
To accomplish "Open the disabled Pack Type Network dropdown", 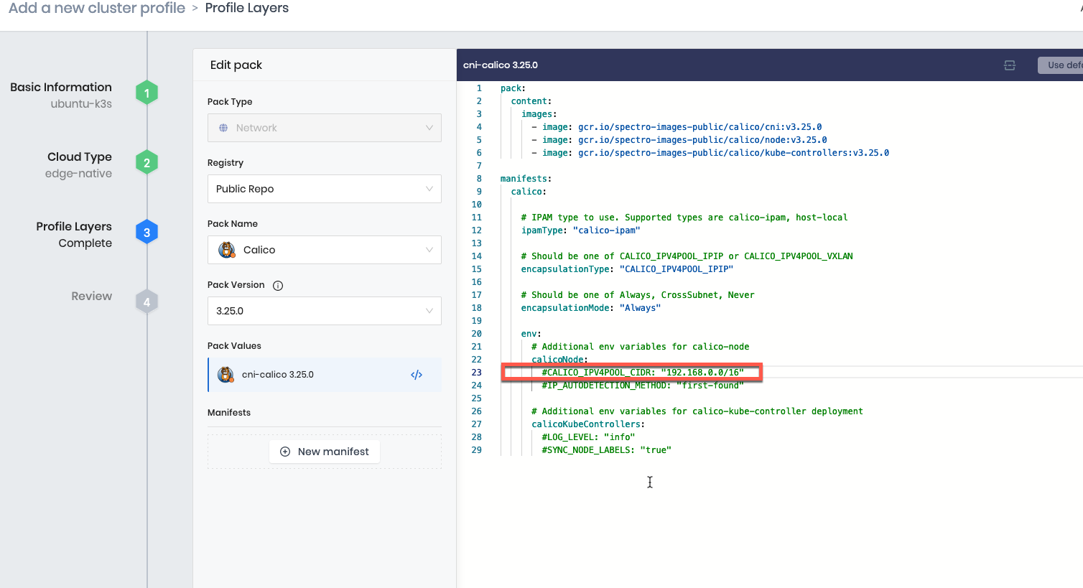I will [x=325, y=128].
